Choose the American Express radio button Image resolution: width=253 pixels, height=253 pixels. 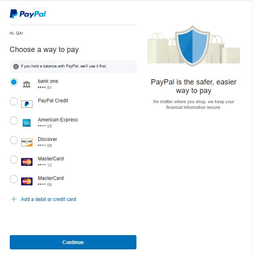[x=14, y=121]
